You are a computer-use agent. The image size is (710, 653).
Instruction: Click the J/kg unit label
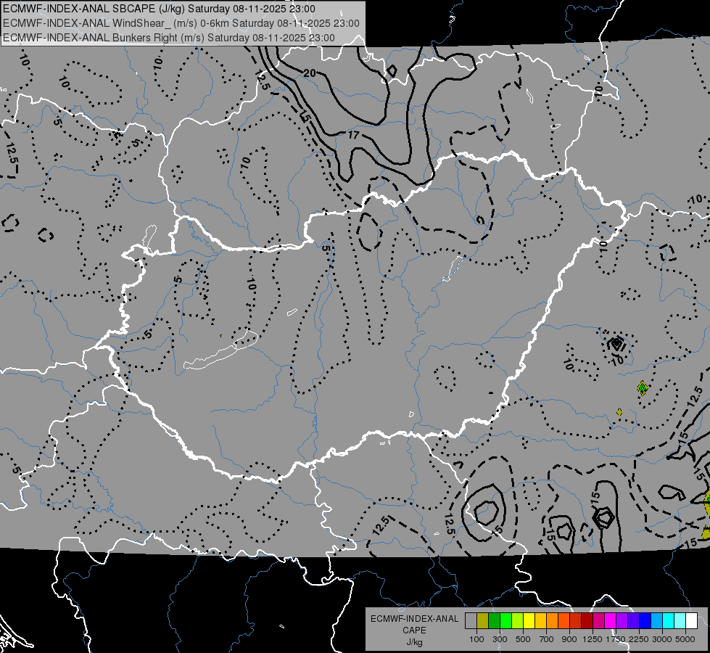414,642
